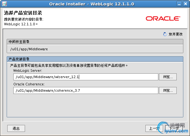190x136 pixels.
Task: Click the WebLogic Server directory input field
Action: (86, 77)
